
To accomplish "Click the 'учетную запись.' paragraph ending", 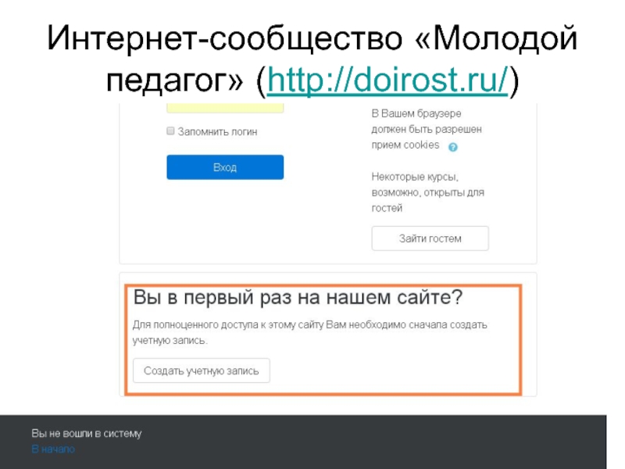I will click(170, 341).
